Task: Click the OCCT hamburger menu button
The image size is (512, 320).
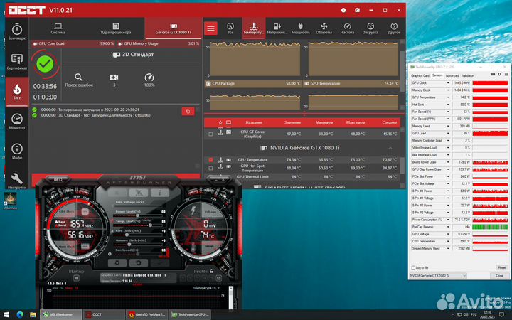Action: [x=211, y=28]
